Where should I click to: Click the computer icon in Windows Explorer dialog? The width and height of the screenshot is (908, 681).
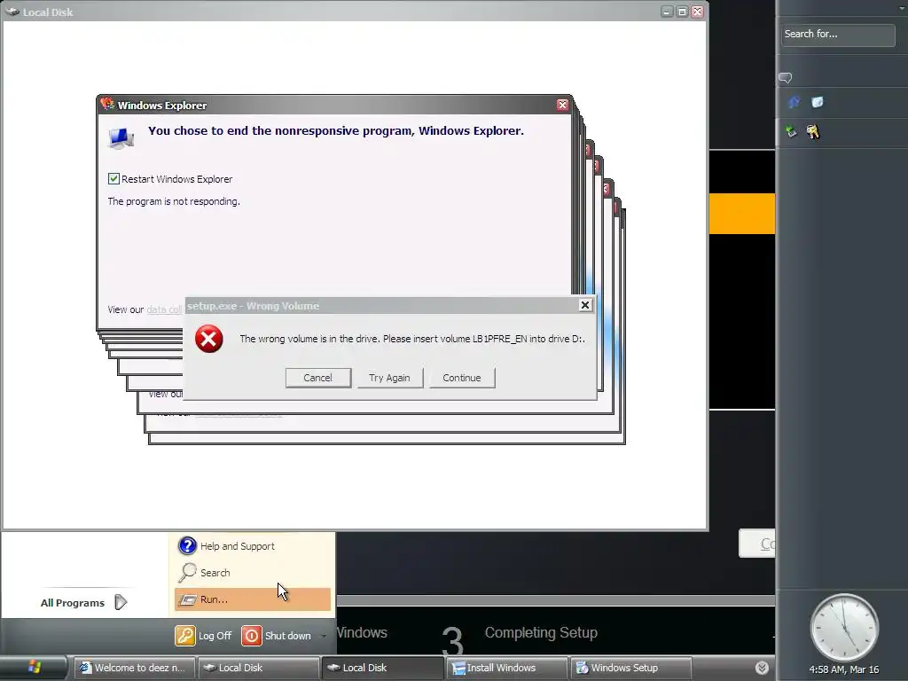tap(121, 137)
